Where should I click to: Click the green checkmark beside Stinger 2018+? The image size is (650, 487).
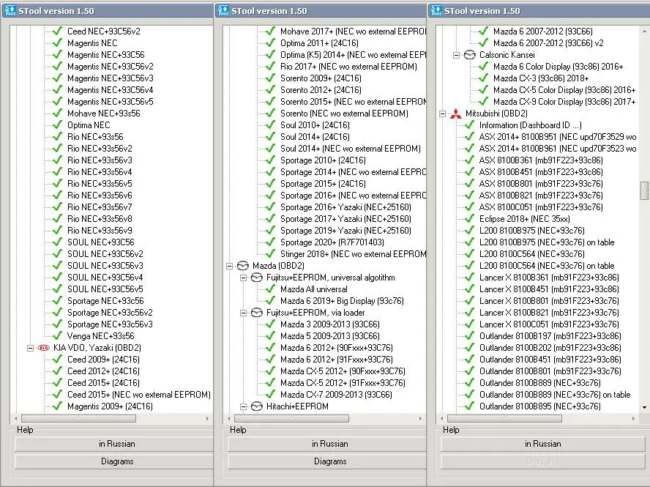pyautogui.click(x=271, y=253)
